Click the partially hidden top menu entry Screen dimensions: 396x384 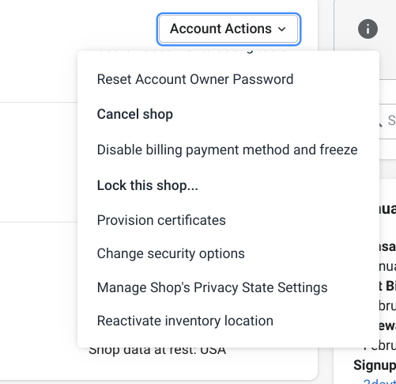pyautogui.click(x=191, y=51)
